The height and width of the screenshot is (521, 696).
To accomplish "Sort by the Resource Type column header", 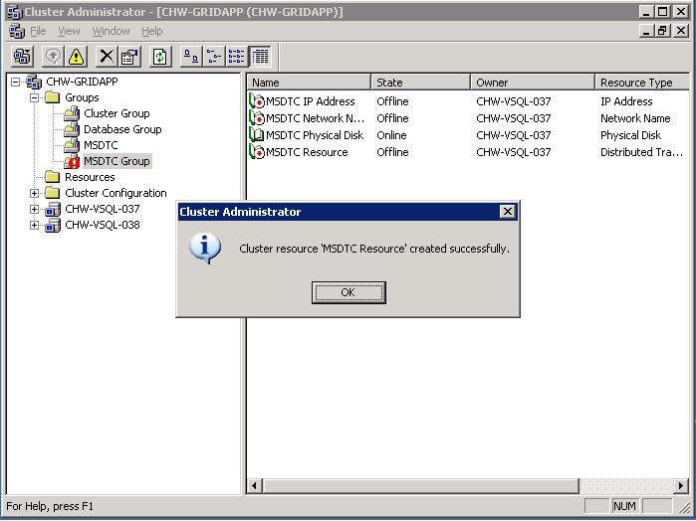I will 642,83.
